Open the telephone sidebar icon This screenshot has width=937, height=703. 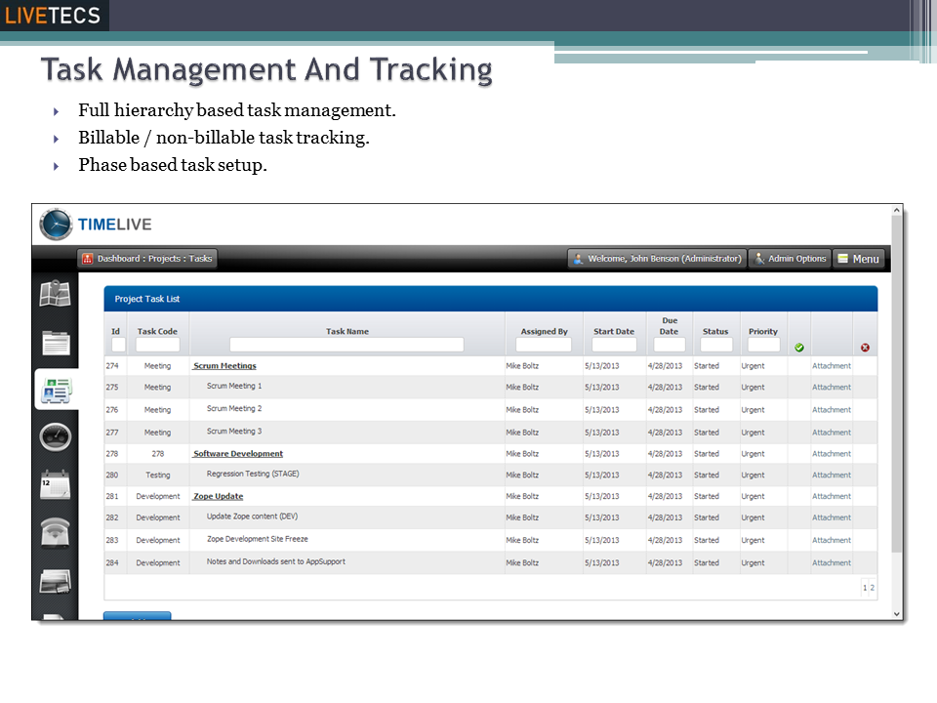[55, 533]
